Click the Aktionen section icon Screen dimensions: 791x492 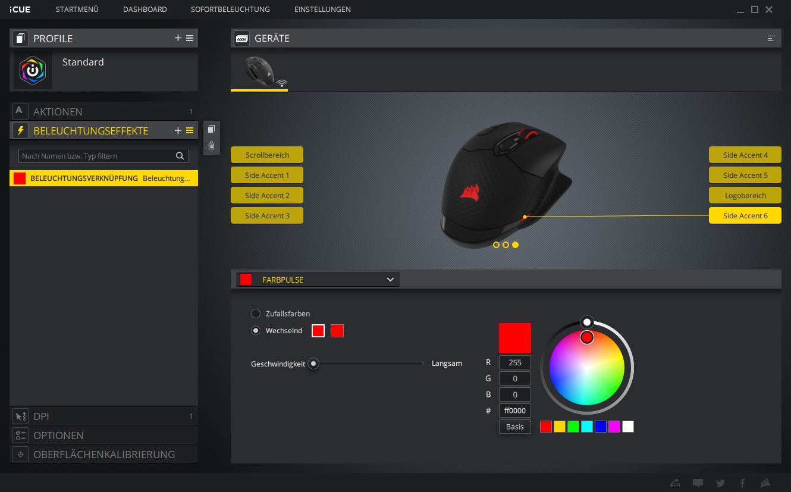click(x=20, y=111)
